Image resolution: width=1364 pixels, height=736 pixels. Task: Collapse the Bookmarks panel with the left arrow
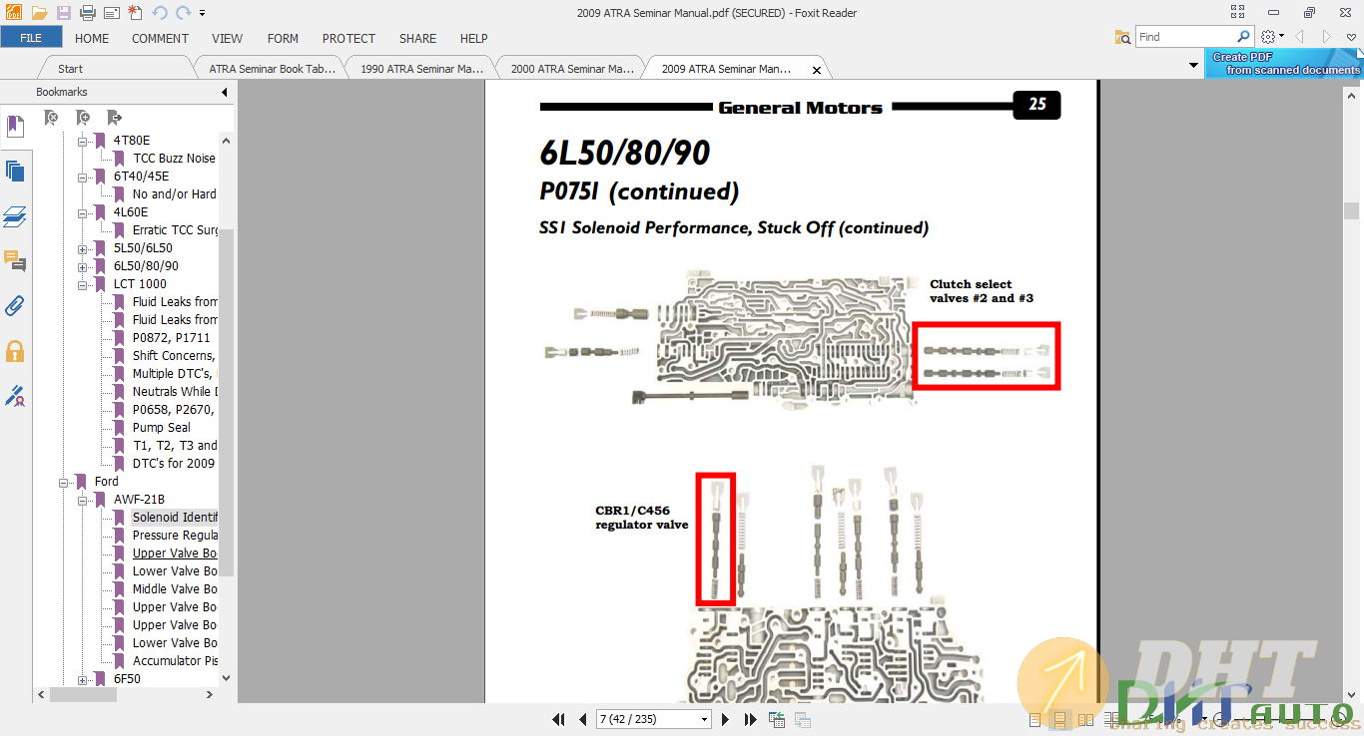[224, 92]
